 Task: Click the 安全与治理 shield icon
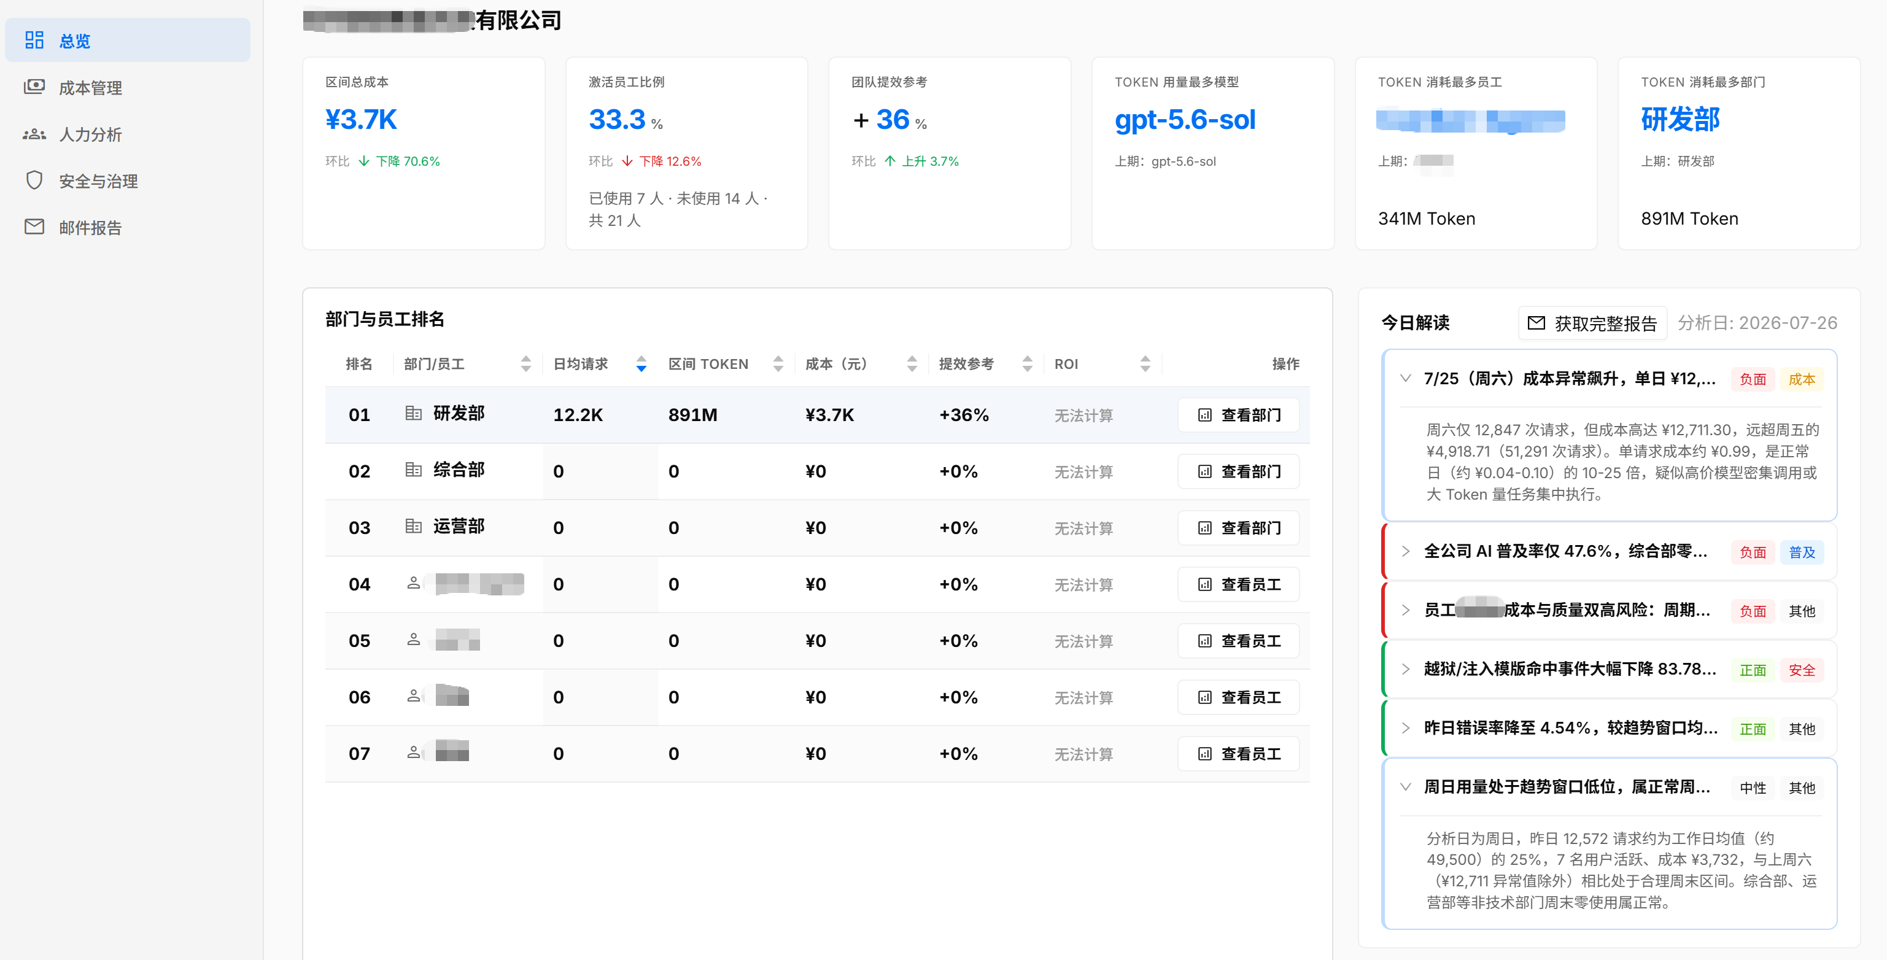tap(34, 180)
